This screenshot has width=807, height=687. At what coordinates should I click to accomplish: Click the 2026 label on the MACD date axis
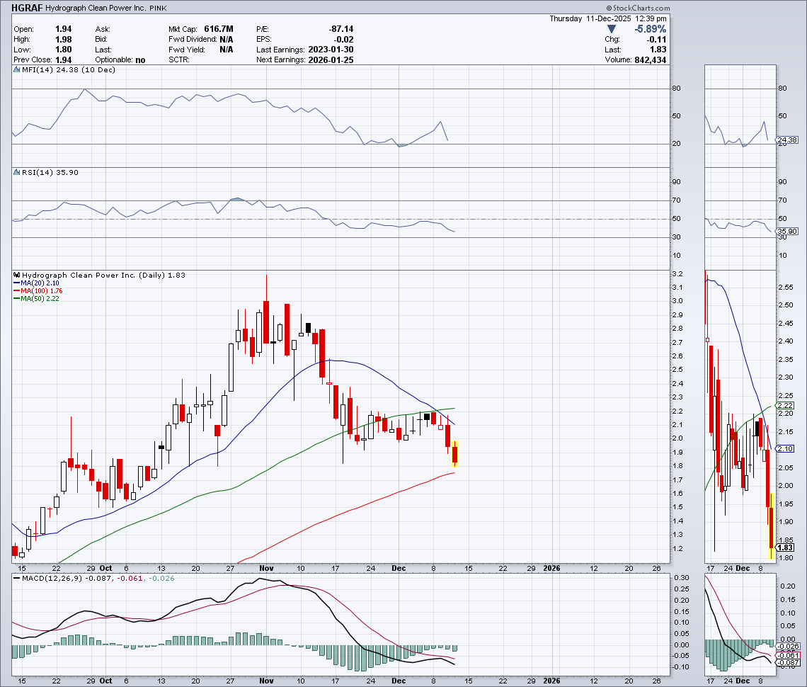pyautogui.click(x=551, y=681)
